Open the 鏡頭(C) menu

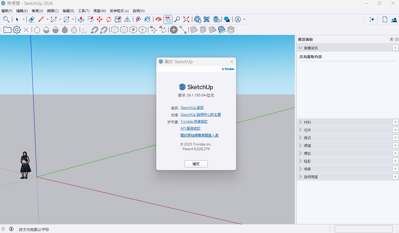coord(53,11)
